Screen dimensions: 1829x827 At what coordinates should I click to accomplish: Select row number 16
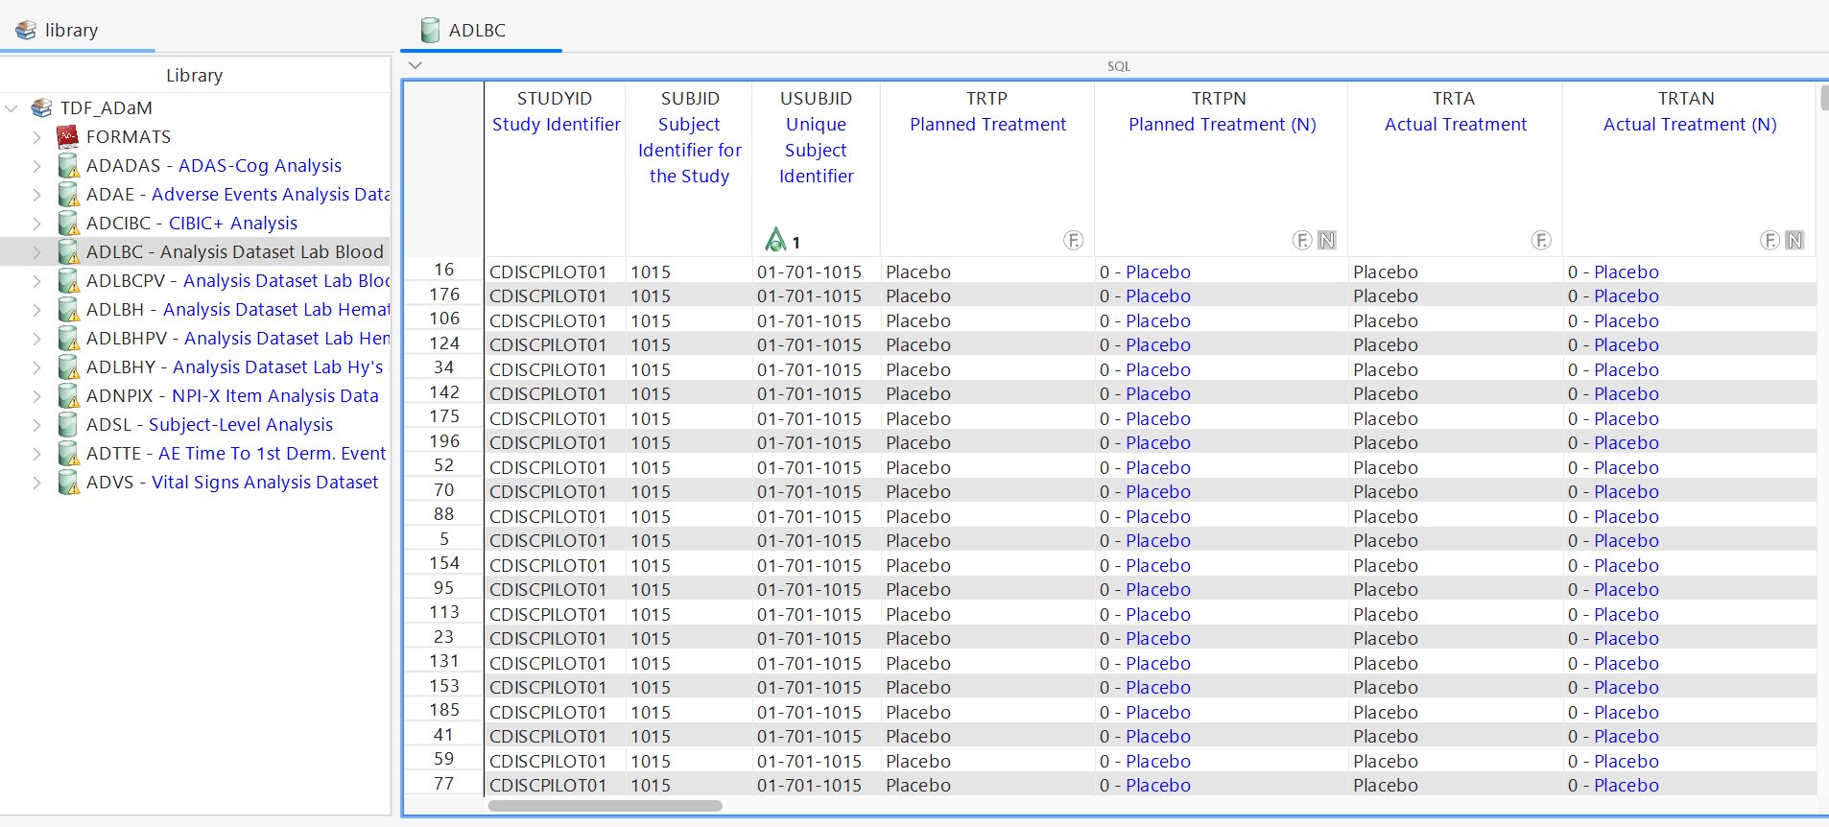tap(443, 270)
